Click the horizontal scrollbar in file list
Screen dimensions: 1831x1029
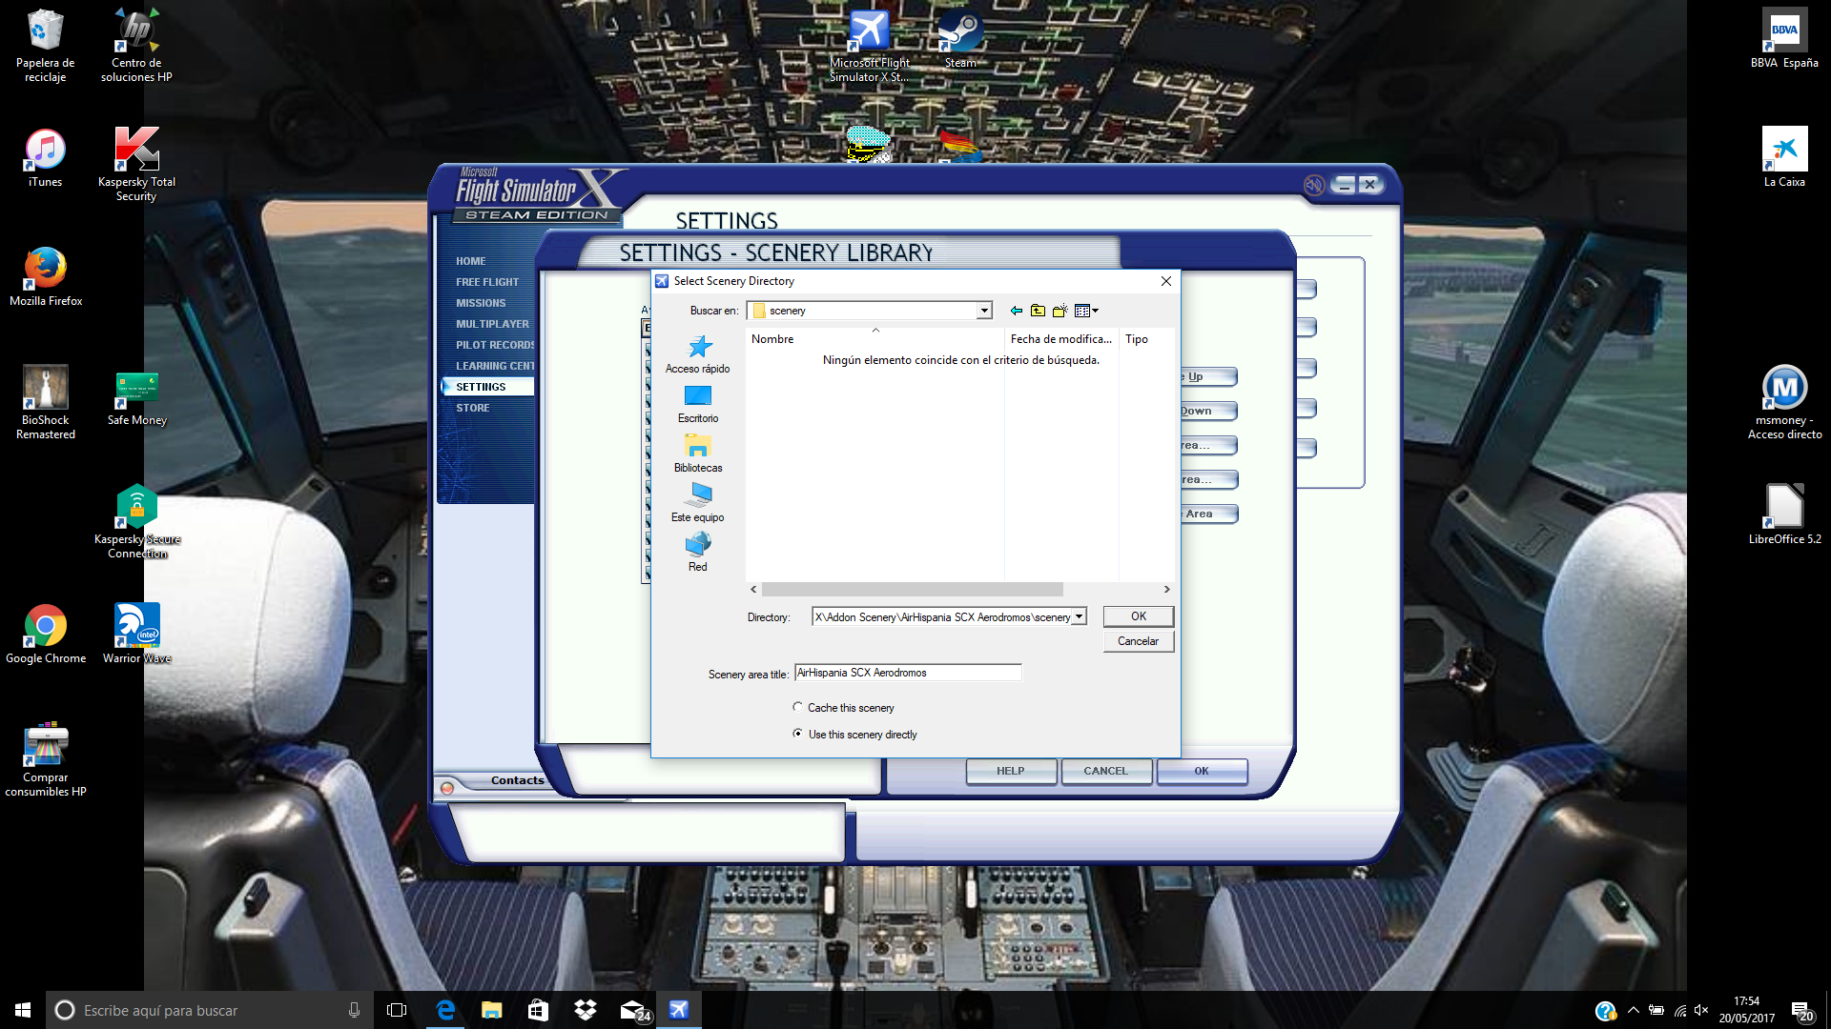point(912,590)
